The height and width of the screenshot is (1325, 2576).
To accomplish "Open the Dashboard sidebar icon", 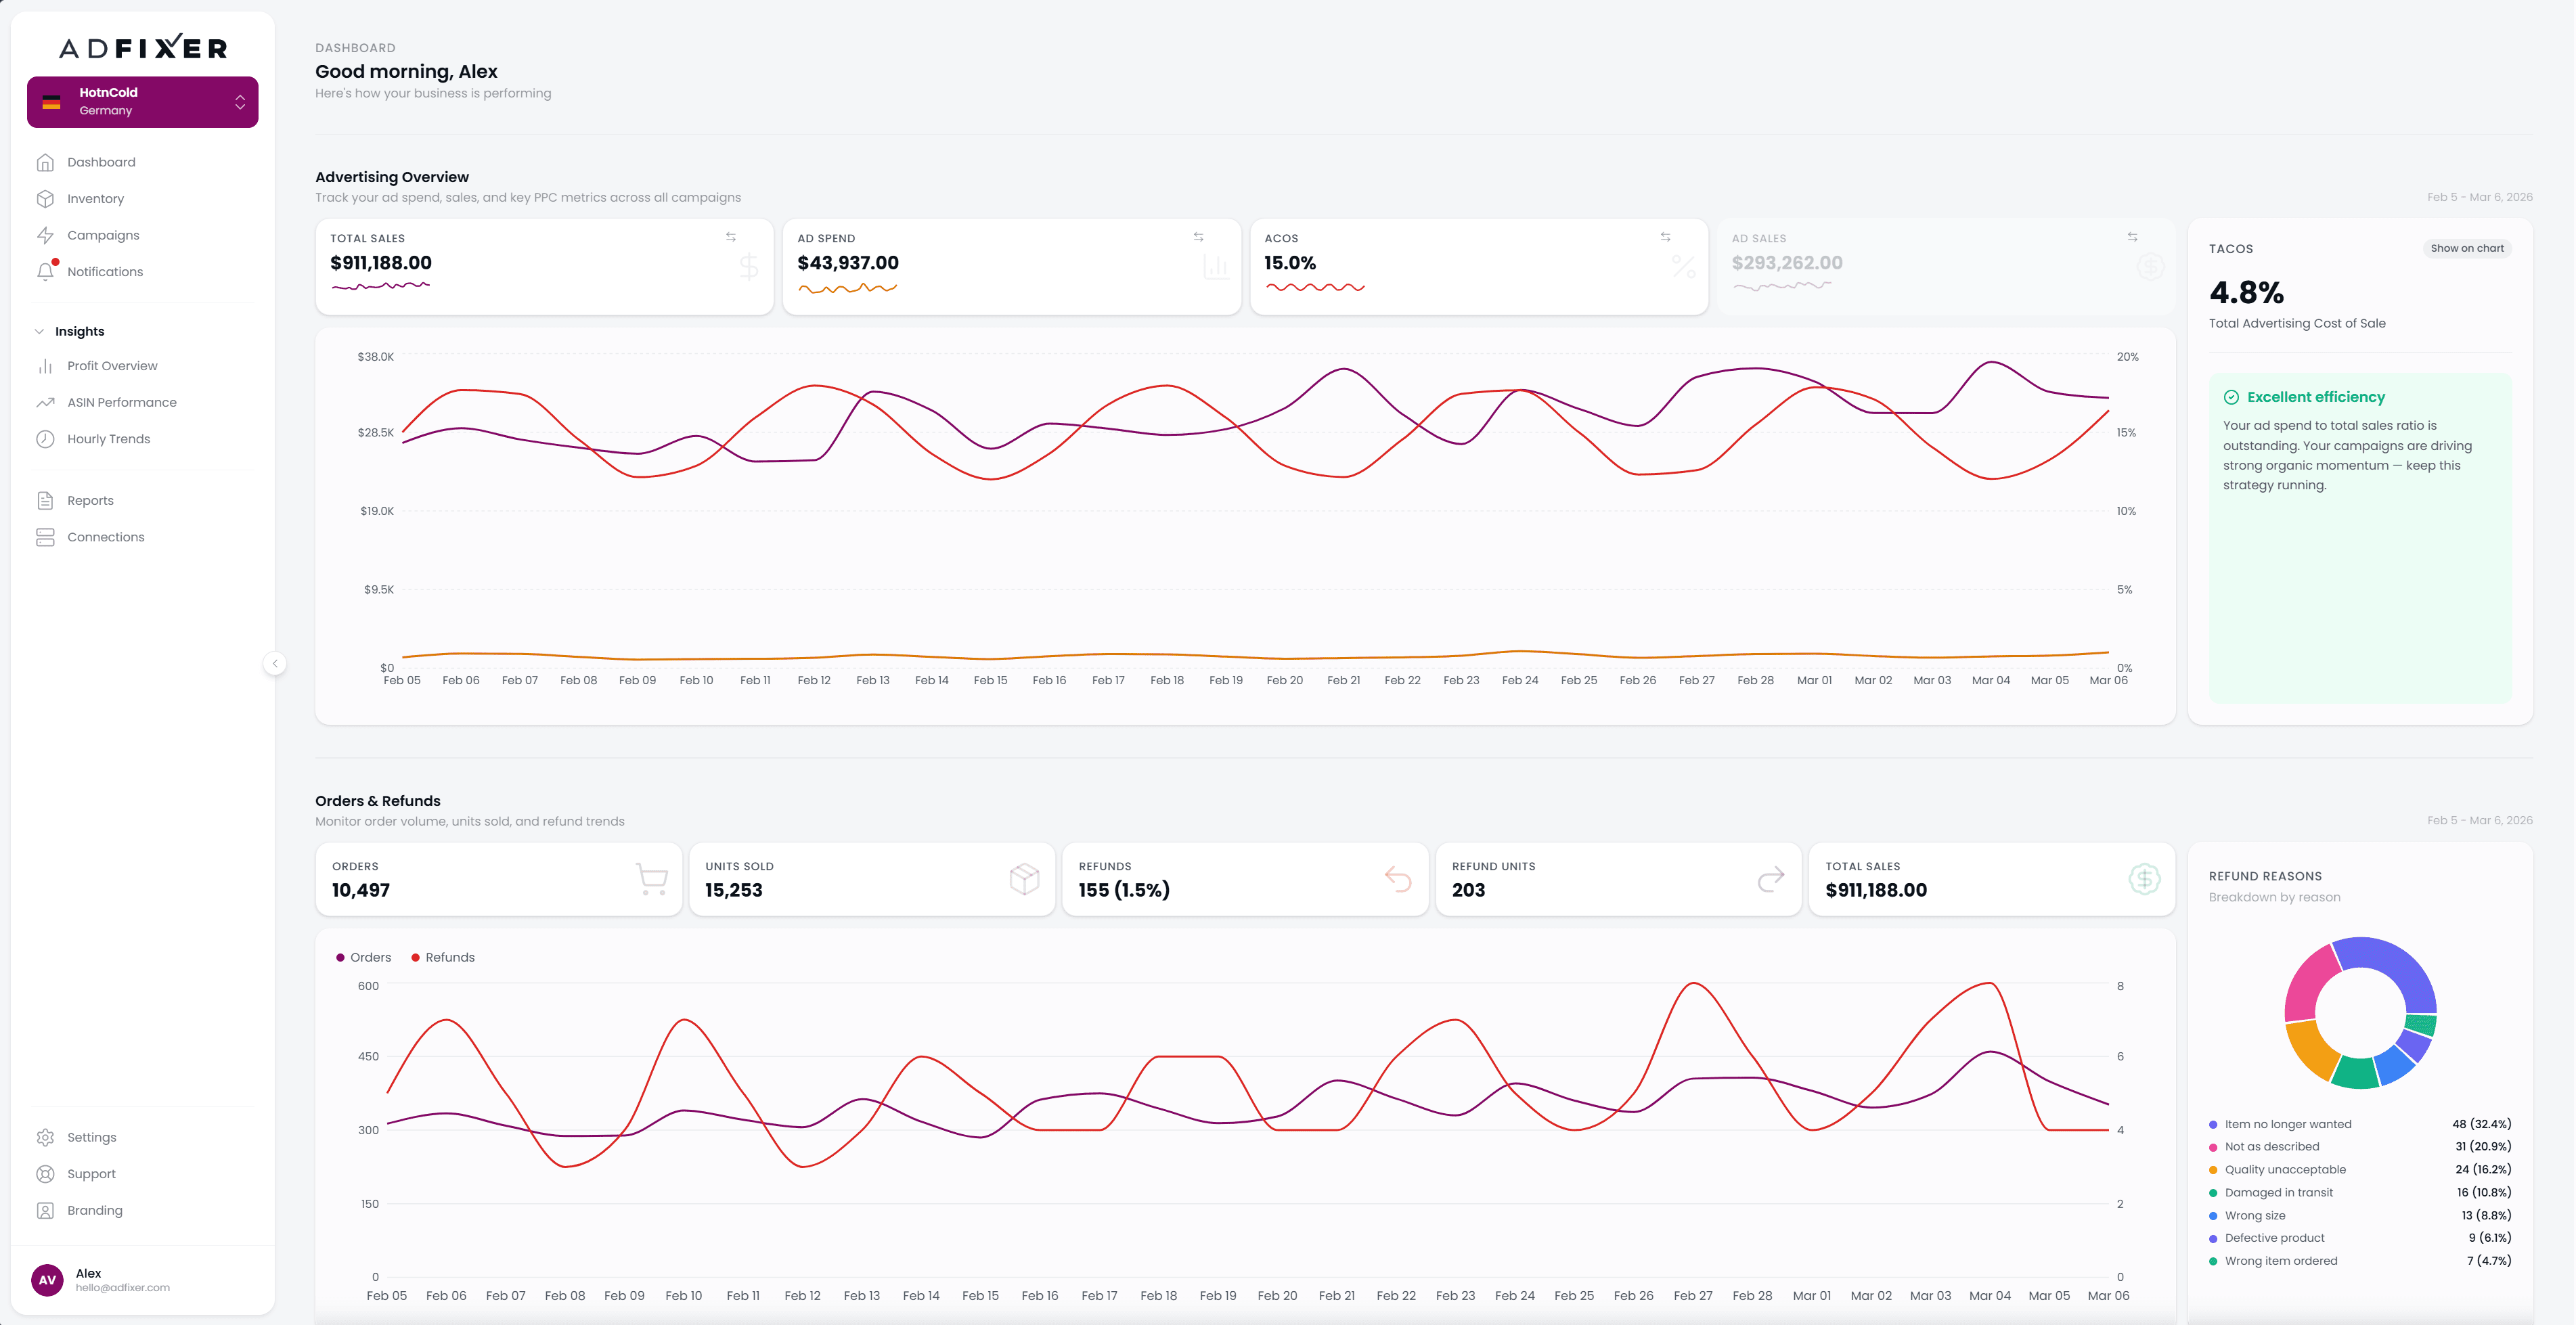I will 46,161.
